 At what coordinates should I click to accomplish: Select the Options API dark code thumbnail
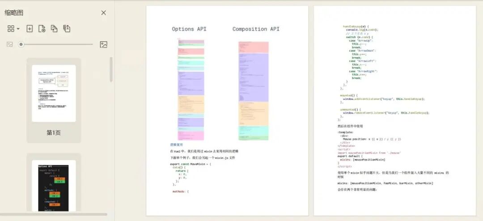pos(54,186)
